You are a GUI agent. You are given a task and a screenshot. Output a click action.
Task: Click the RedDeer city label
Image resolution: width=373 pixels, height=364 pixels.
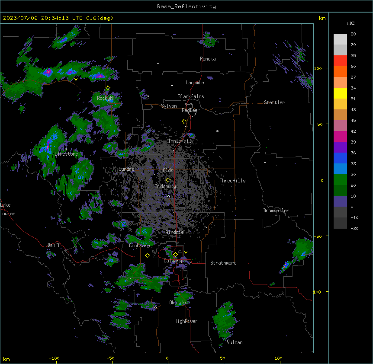tap(190, 110)
